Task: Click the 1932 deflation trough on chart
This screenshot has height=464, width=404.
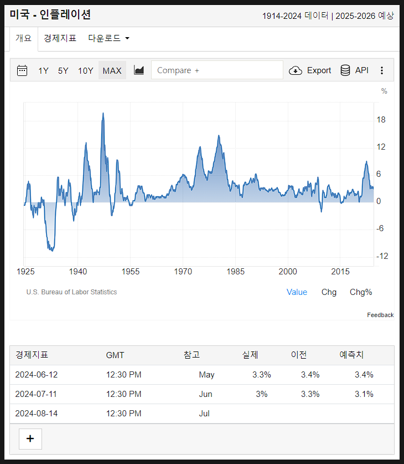Action: point(52,251)
